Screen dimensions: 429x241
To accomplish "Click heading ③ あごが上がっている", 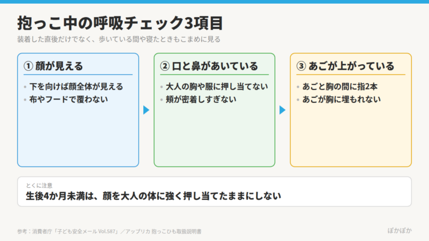I will pos(345,66).
